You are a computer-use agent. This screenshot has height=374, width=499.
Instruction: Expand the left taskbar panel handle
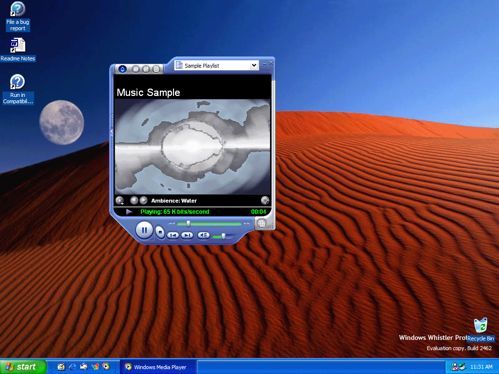click(x=112, y=131)
